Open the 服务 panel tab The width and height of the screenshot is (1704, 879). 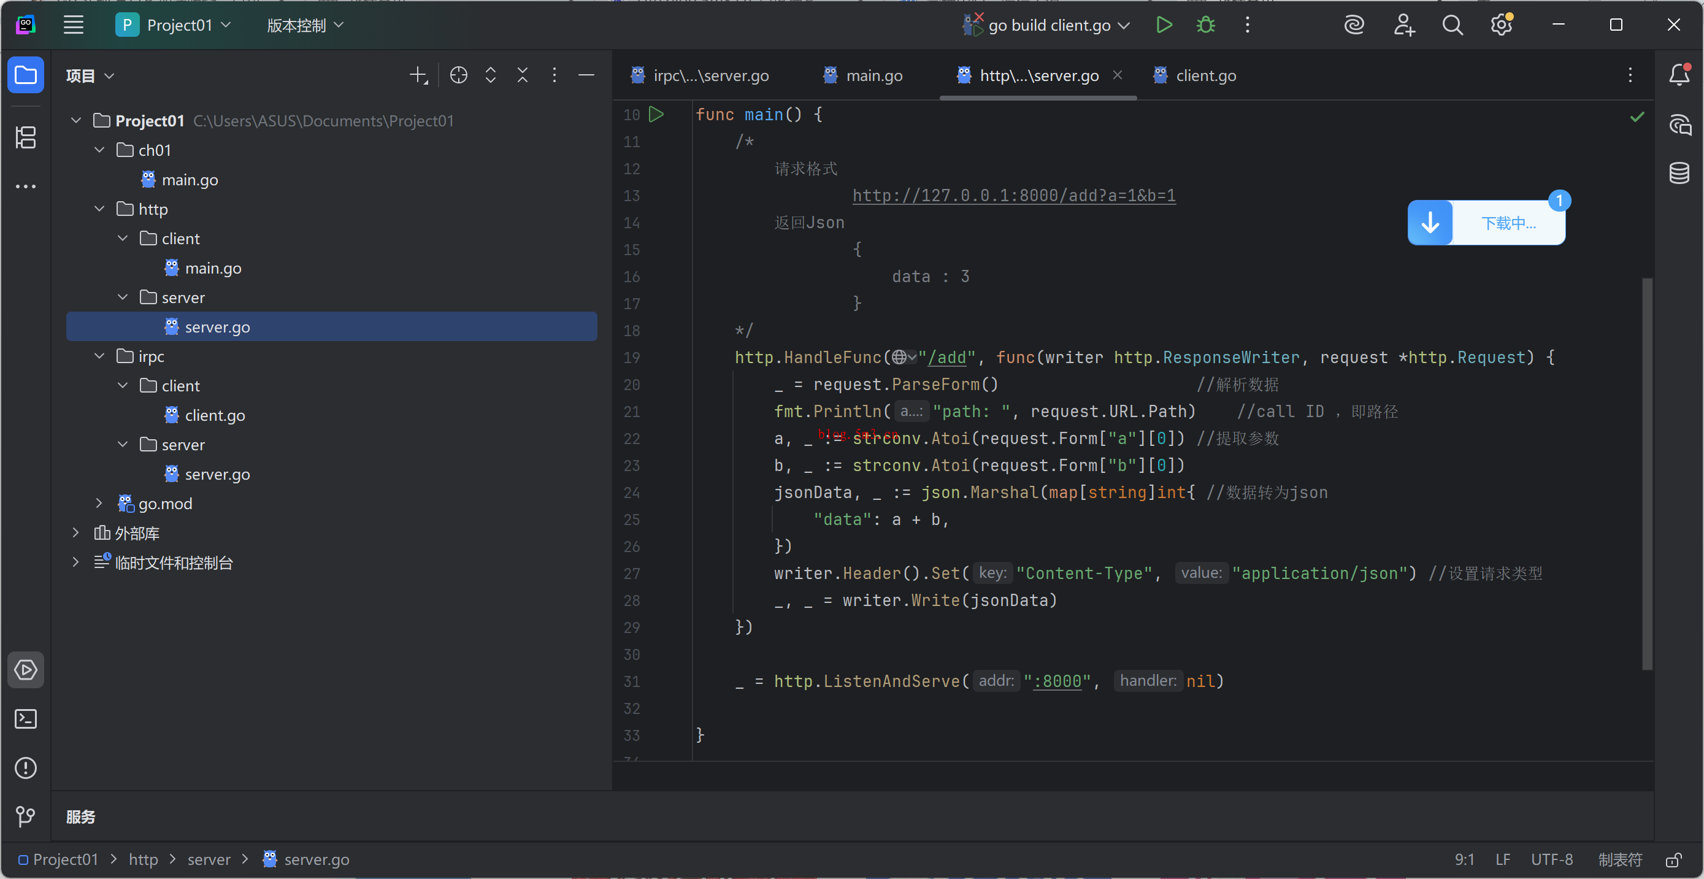point(81,817)
